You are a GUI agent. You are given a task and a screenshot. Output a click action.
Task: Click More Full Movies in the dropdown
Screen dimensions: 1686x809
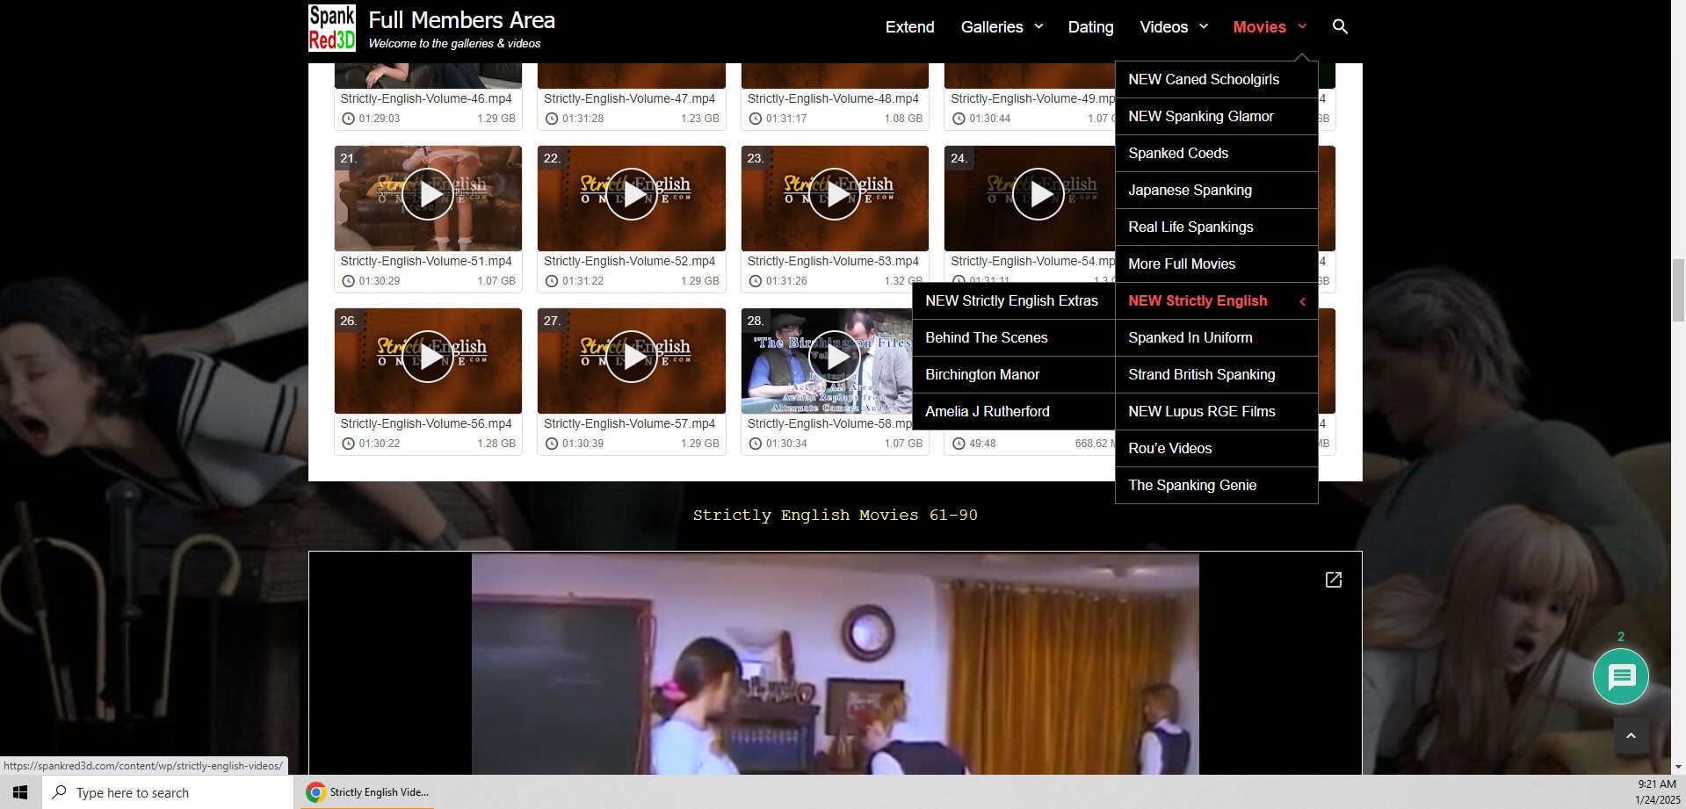[1181, 264]
